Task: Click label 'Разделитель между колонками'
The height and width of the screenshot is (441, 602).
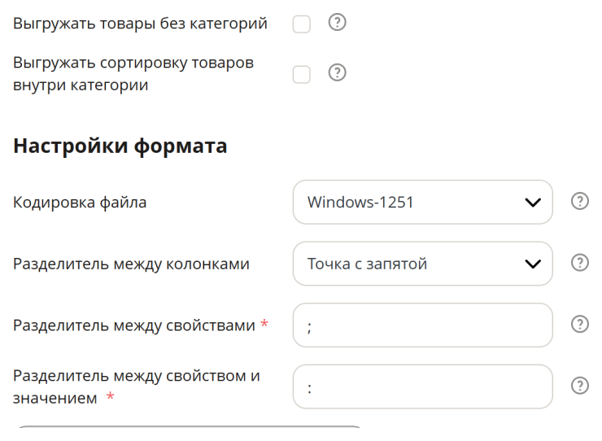Action: (x=131, y=264)
